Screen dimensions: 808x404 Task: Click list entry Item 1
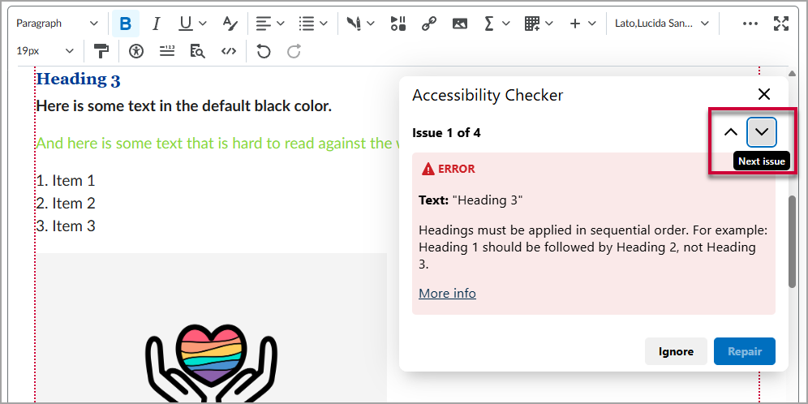pyautogui.click(x=66, y=181)
